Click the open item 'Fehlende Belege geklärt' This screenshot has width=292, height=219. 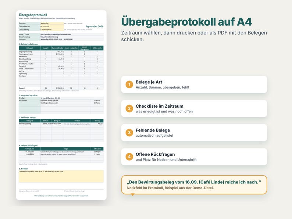49,100
